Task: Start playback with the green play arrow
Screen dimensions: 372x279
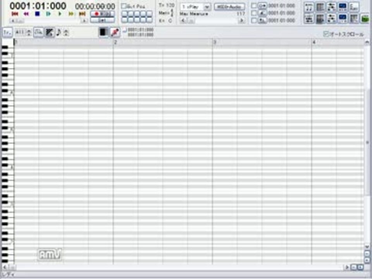Action: click(x=60, y=14)
